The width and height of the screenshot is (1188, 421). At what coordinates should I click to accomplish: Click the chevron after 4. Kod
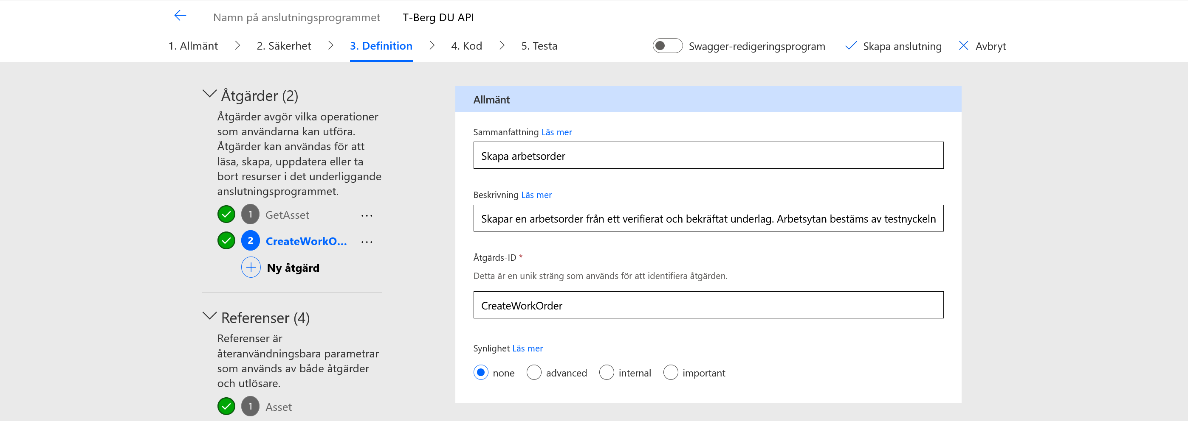tap(502, 45)
